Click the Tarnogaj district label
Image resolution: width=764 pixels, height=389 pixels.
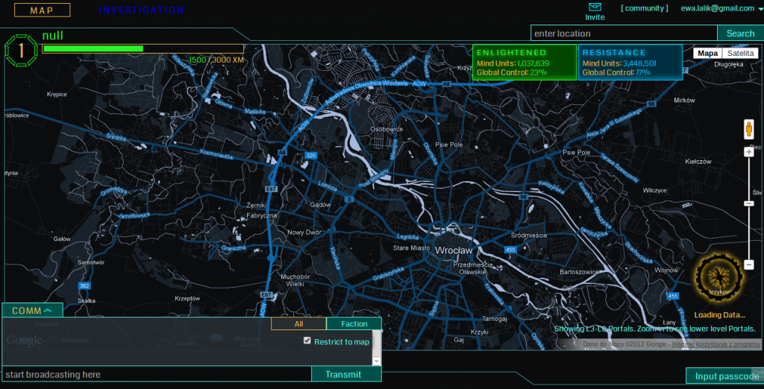495,319
